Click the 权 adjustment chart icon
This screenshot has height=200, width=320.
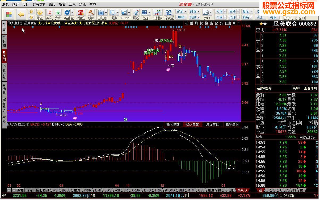[x=201, y=23]
